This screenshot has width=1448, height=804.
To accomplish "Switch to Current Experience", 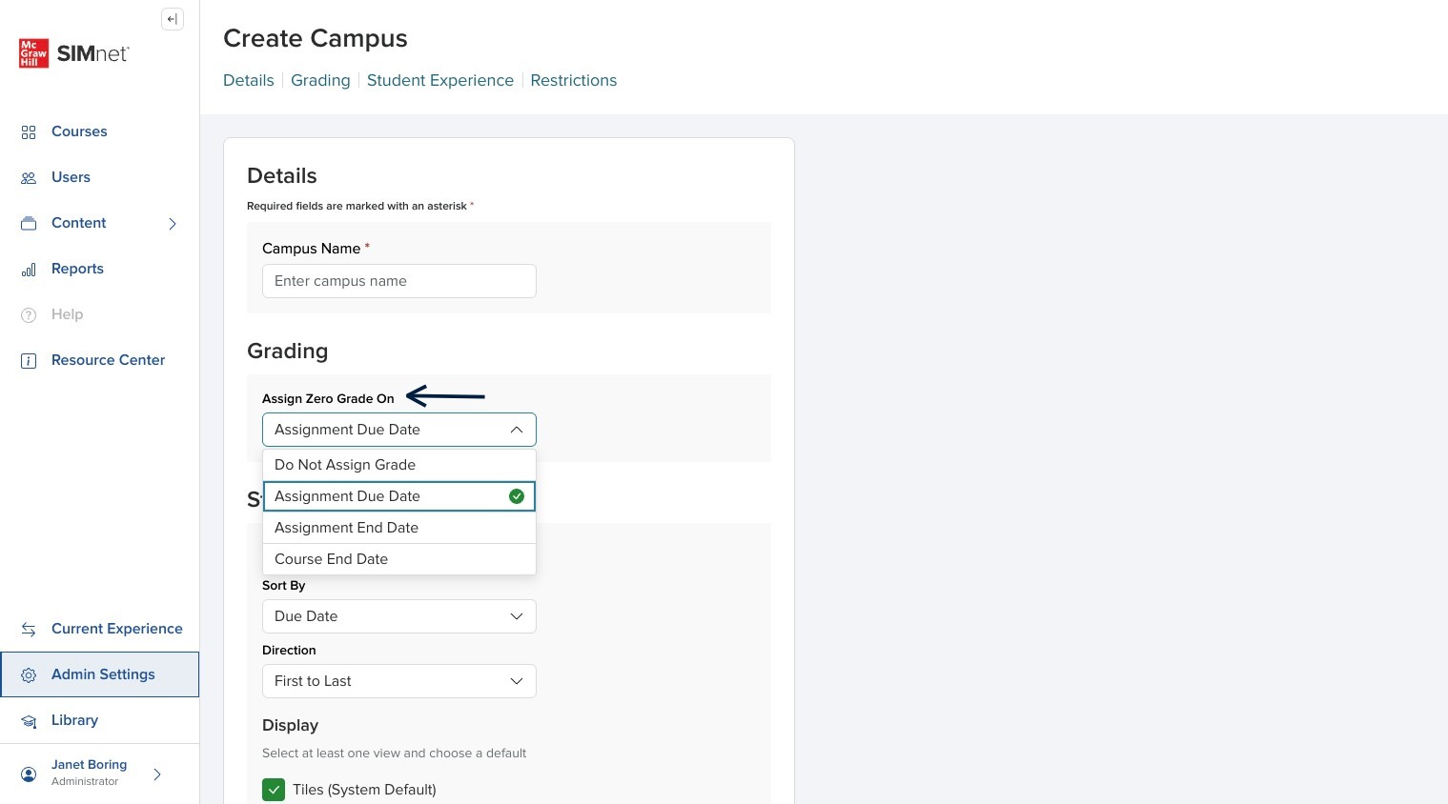I will pos(116,629).
